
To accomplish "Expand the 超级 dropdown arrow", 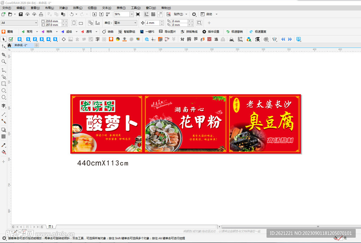I will click(77, 31).
